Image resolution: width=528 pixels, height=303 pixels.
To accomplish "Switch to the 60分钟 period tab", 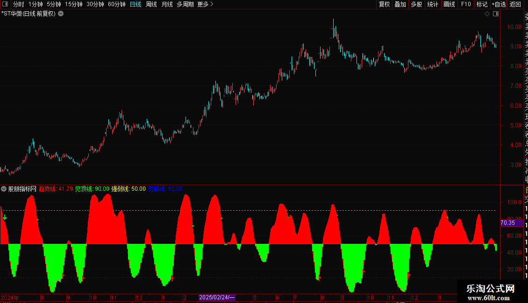I will point(116,4).
